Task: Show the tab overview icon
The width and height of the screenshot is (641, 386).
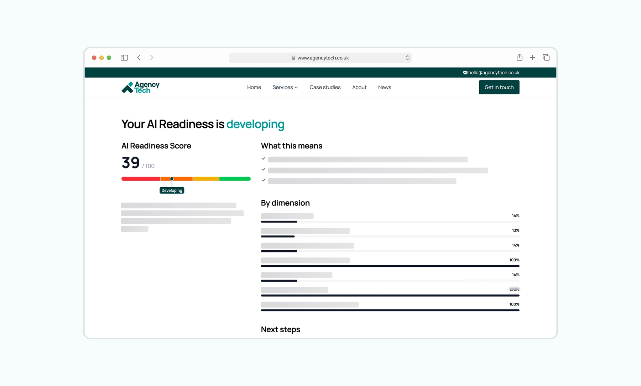Action: 546,57
